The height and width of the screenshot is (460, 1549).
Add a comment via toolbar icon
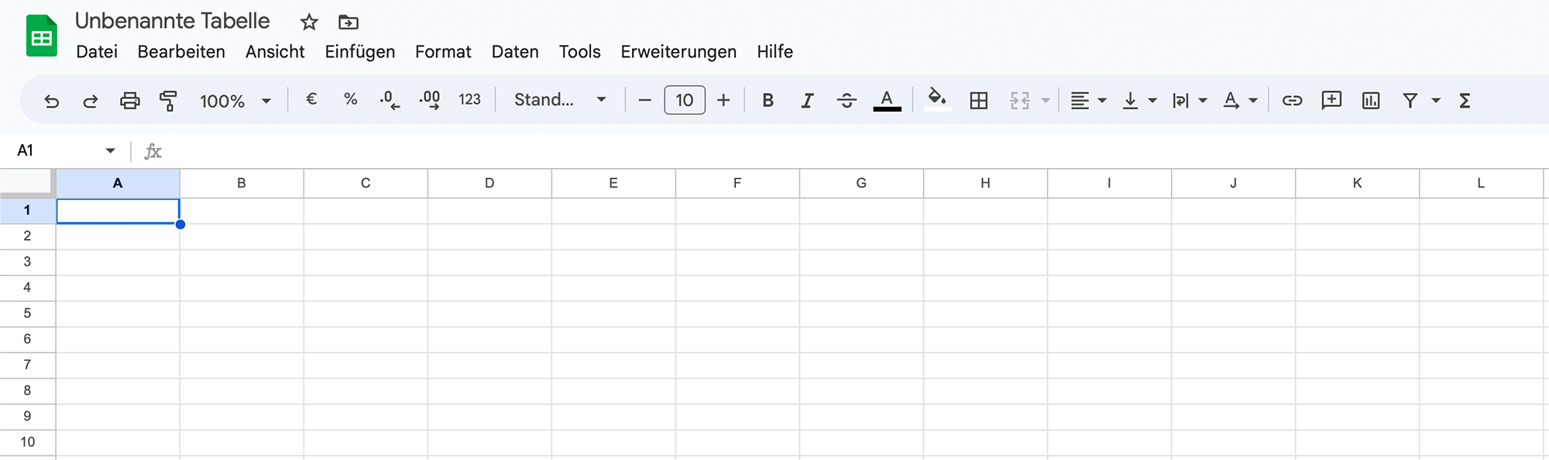tap(1331, 101)
